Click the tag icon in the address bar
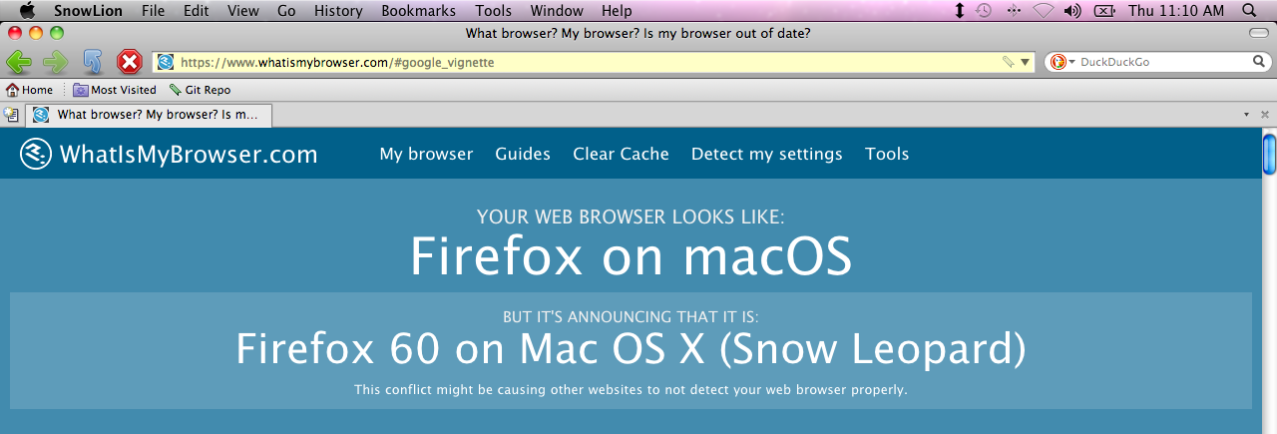This screenshot has height=434, width=1277. tap(1008, 62)
